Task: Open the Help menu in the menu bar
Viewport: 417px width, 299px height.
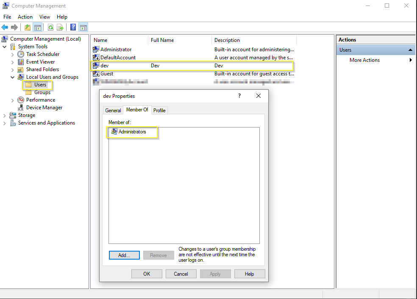Action: pos(62,17)
